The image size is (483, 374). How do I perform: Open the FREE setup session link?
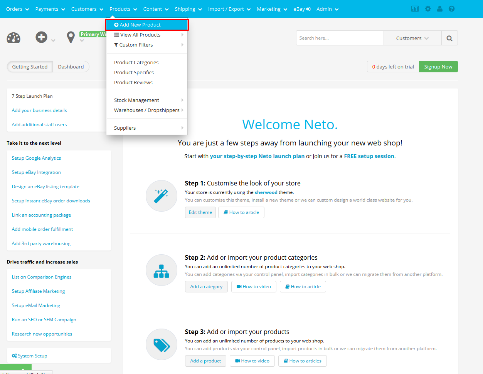pyautogui.click(x=369, y=156)
